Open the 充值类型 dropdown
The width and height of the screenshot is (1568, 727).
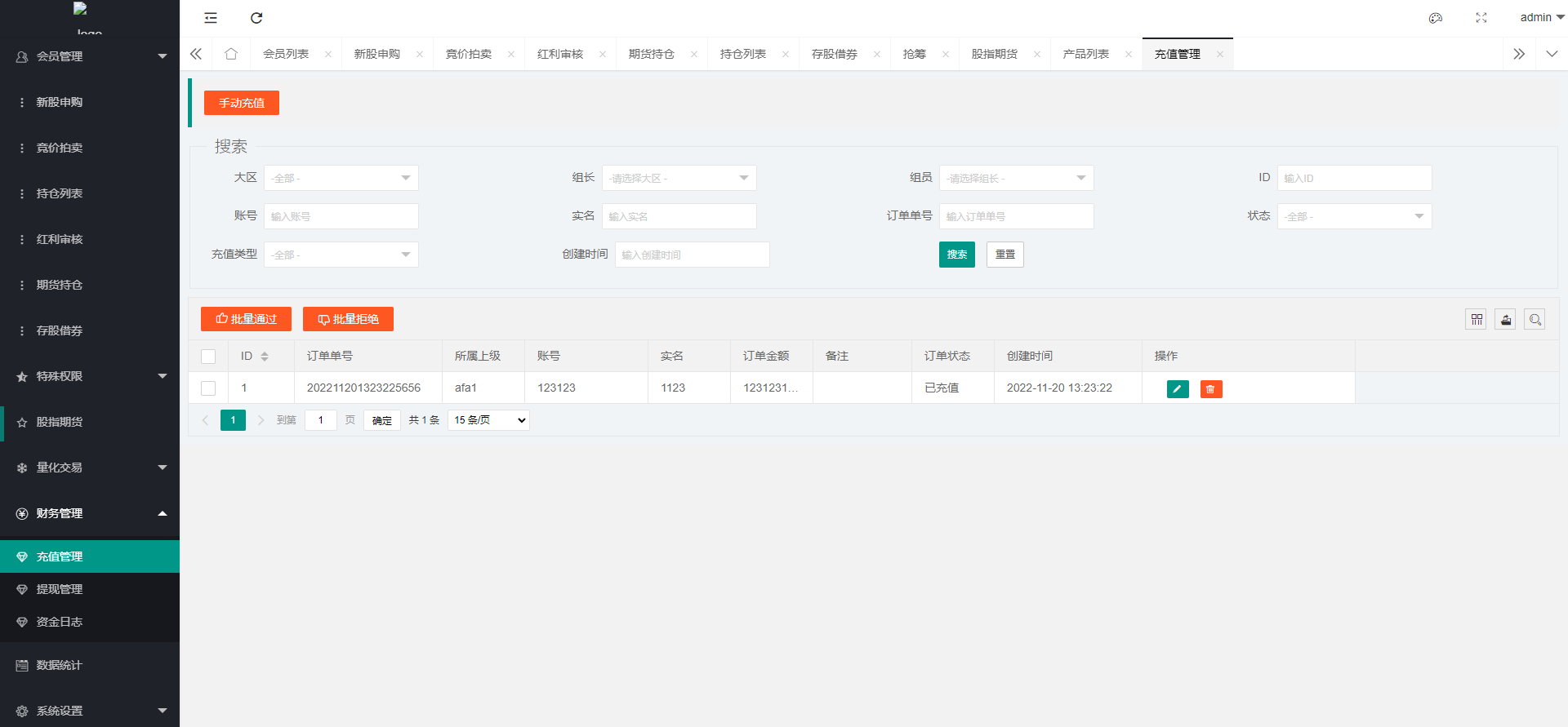(x=341, y=255)
